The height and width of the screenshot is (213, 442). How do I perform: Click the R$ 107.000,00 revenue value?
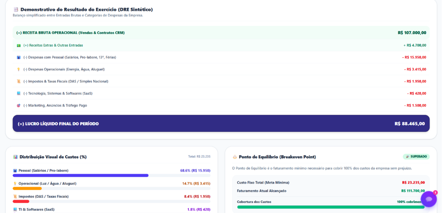click(x=412, y=33)
